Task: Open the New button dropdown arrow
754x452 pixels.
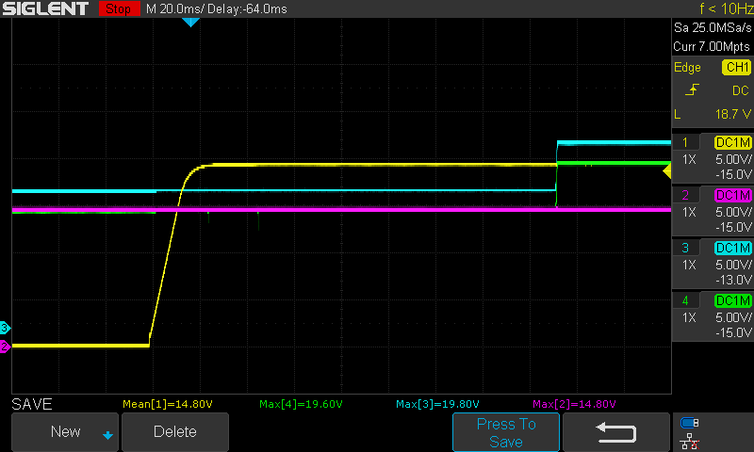Action: click(107, 435)
